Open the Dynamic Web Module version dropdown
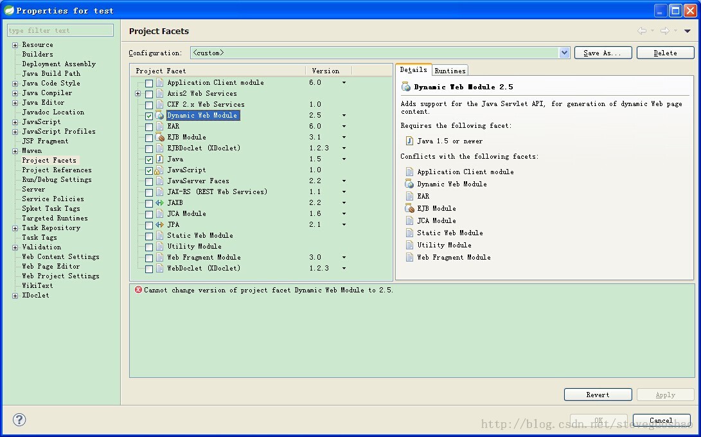The image size is (701, 437). pyautogui.click(x=344, y=116)
